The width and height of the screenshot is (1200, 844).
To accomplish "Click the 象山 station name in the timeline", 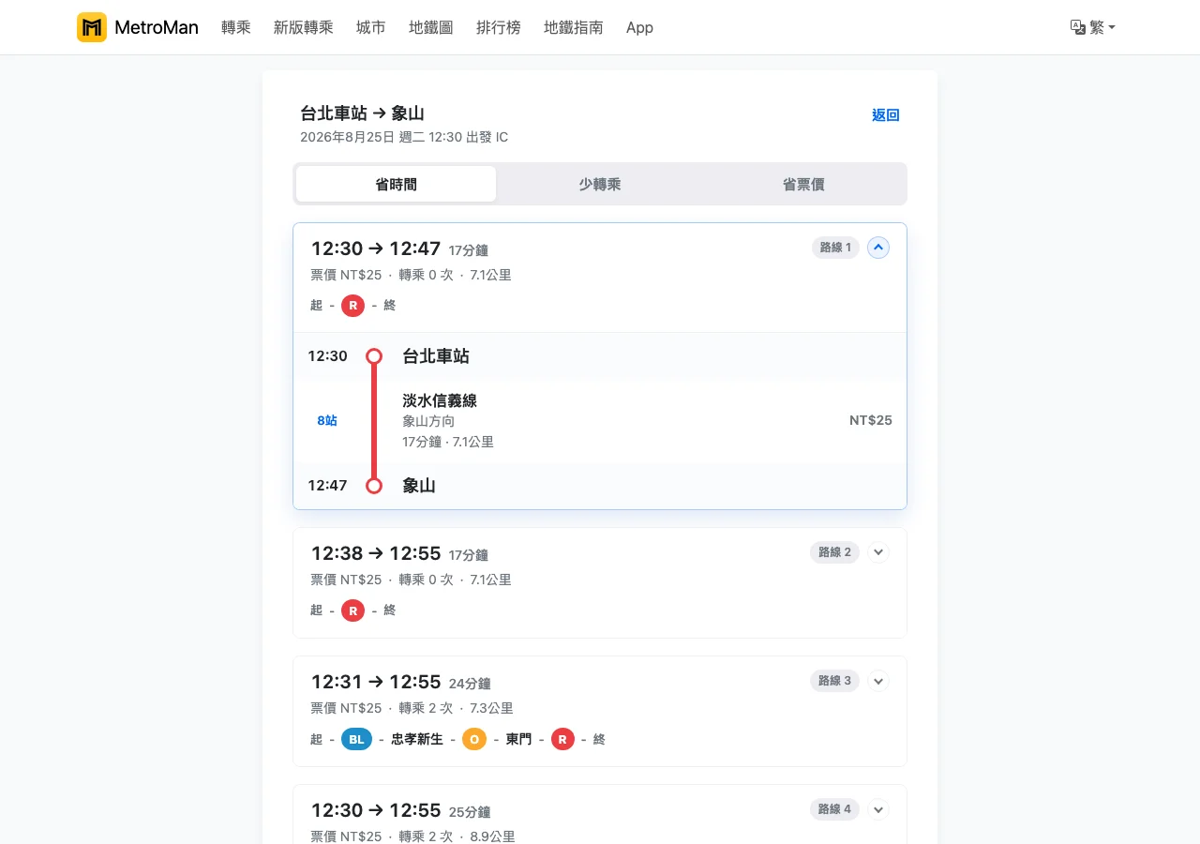I will click(419, 486).
